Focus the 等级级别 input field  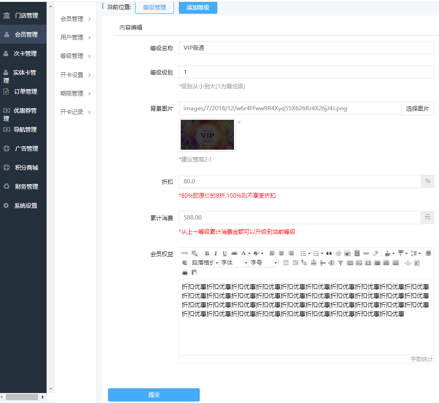(306, 72)
